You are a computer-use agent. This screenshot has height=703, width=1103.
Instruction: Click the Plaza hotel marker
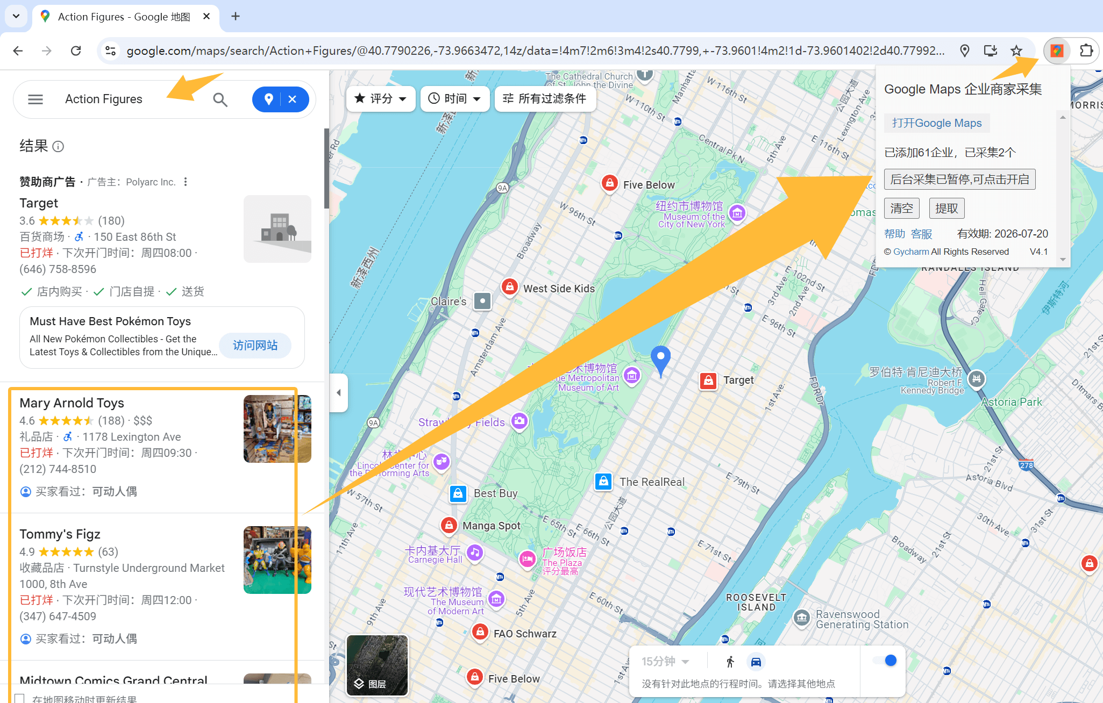click(x=527, y=559)
